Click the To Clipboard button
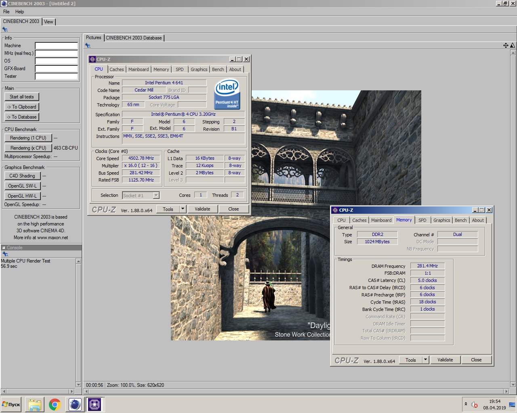This screenshot has width=517, height=413. pos(22,107)
